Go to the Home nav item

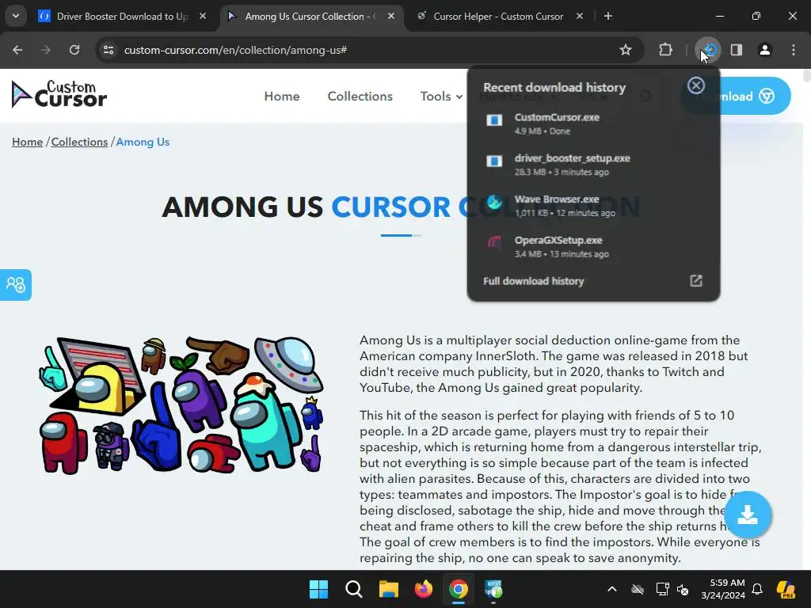282,96
